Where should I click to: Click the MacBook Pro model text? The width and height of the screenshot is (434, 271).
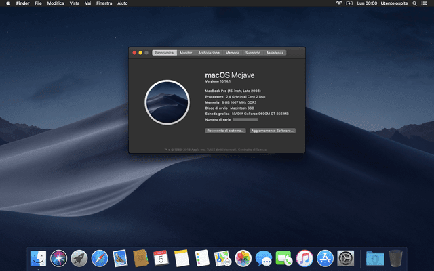pos(233,91)
